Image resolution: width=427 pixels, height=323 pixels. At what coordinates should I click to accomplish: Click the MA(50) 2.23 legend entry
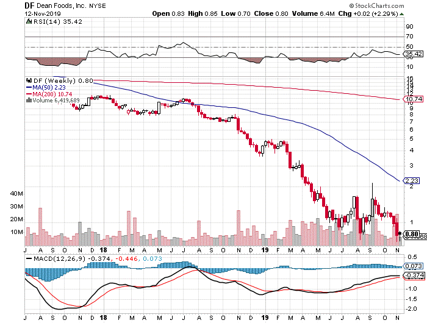point(46,87)
